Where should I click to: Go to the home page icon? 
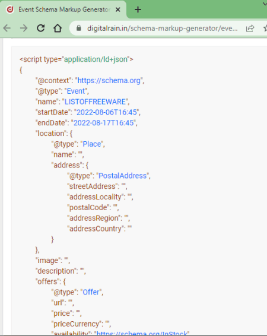[58, 28]
